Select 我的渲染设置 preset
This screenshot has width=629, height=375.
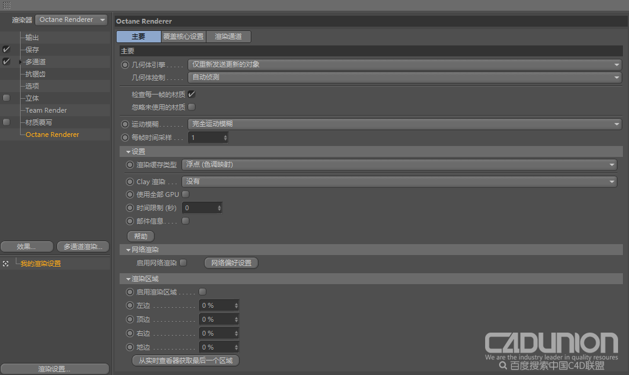[41, 264]
